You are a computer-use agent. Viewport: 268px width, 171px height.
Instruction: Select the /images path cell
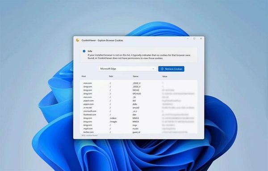pyautogui.click(x=113, y=122)
